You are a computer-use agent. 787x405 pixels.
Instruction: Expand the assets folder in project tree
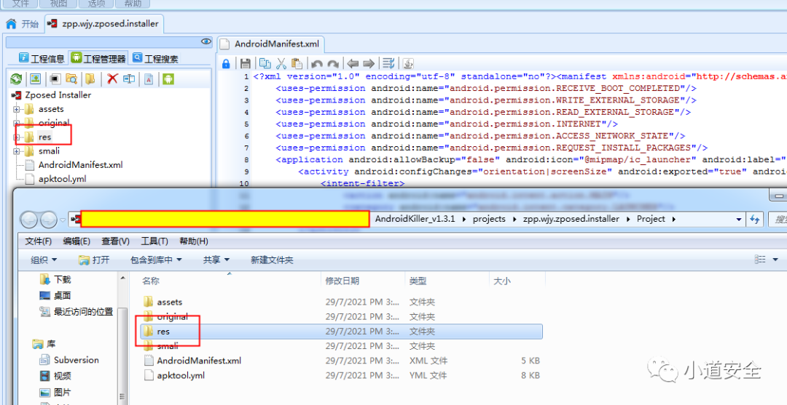click(x=17, y=109)
